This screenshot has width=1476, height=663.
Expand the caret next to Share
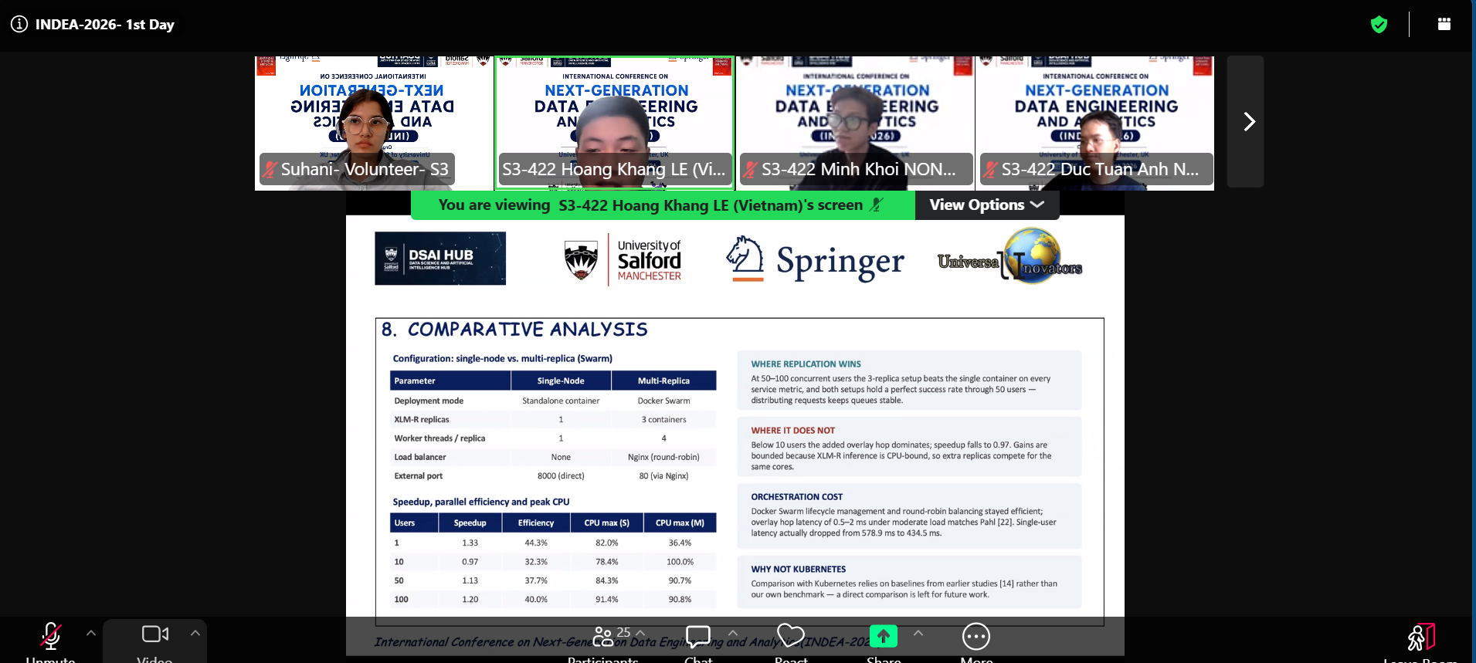pyautogui.click(x=918, y=633)
